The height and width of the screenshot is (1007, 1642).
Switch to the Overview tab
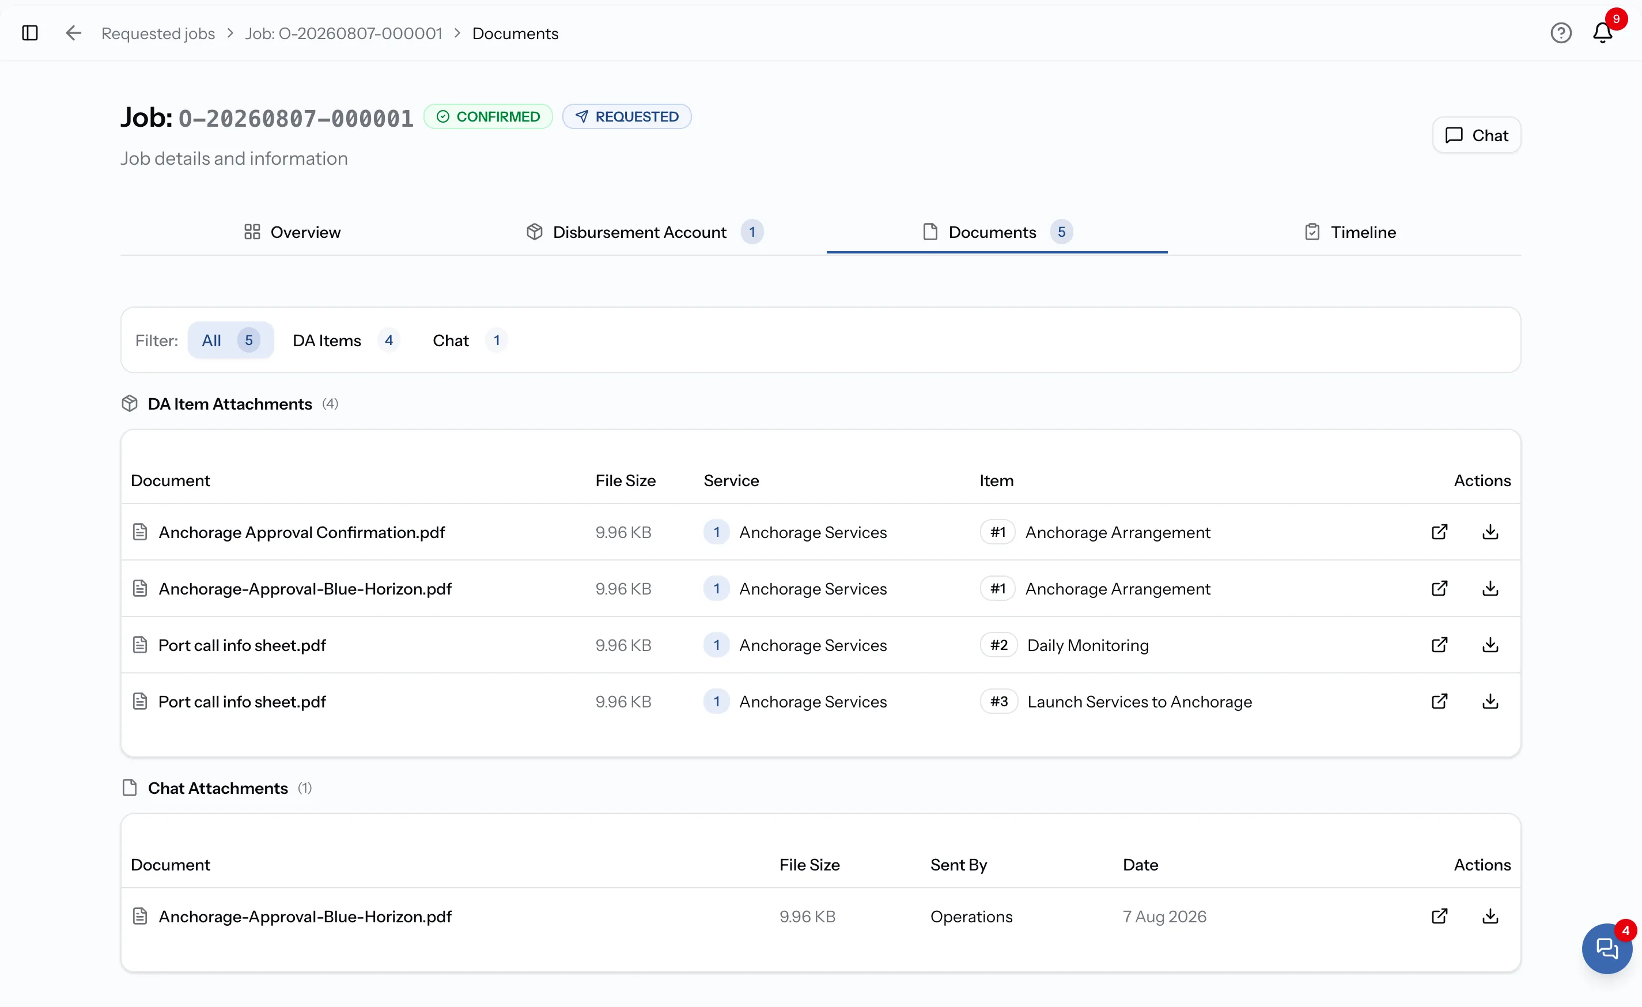[x=292, y=232]
